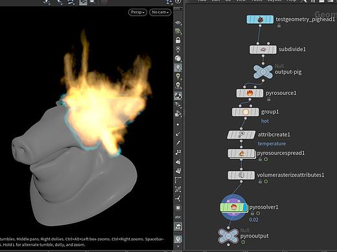Click the highlighted image icon below abc
The image size is (337, 252).
(x=178, y=226)
